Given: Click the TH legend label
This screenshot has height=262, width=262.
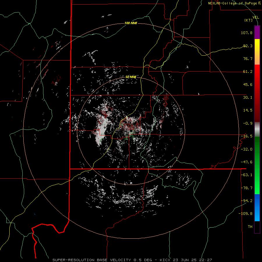Looking at the screenshot, I should pos(250,227).
